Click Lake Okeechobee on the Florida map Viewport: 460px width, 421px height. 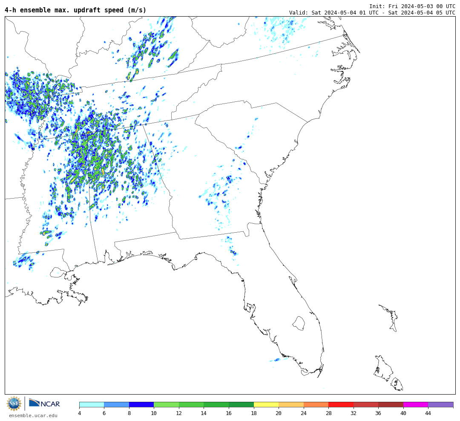pyautogui.click(x=299, y=323)
